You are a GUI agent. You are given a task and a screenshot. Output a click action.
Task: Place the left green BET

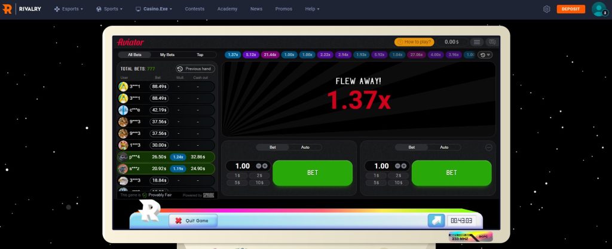[313, 173]
